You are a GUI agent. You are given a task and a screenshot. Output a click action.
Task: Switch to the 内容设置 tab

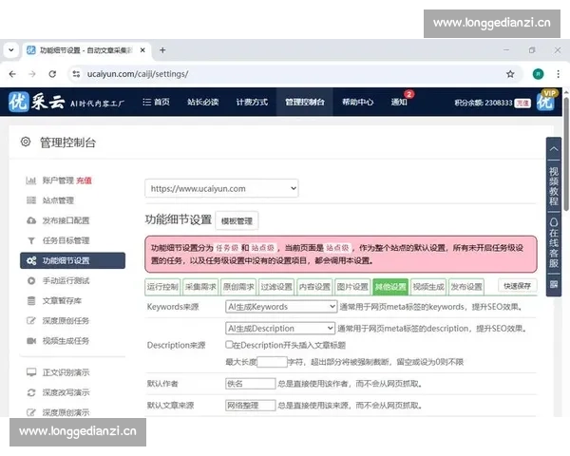tap(314, 287)
